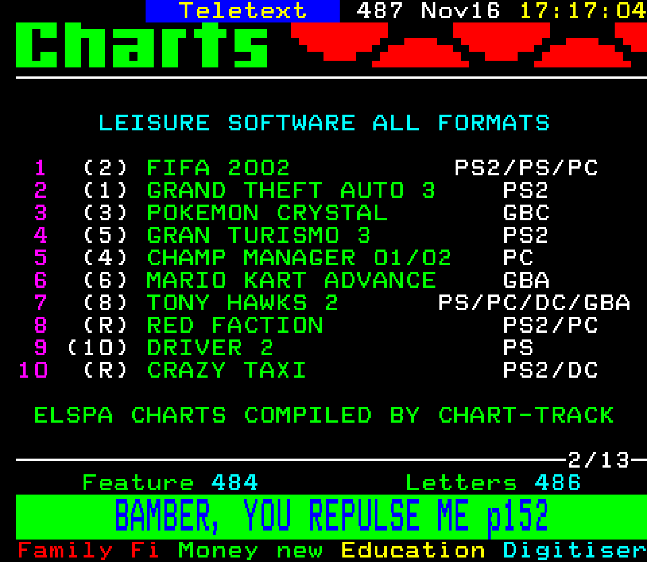Click the MARIO KART ADVANCE entry

(291, 281)
